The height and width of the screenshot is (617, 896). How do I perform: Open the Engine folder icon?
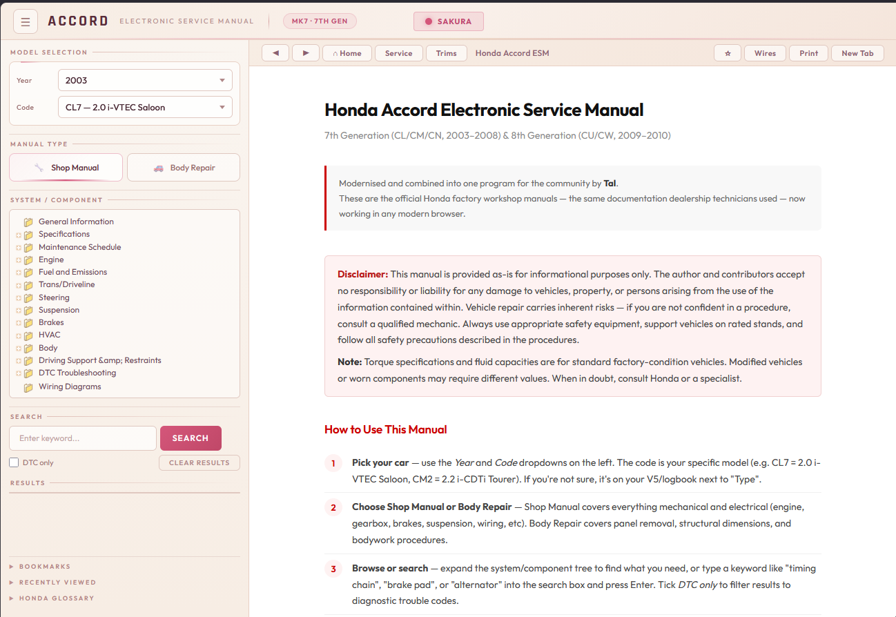(x=28, y=260)
